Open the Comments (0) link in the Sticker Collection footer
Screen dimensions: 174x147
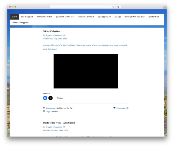(x=122, y=108)
